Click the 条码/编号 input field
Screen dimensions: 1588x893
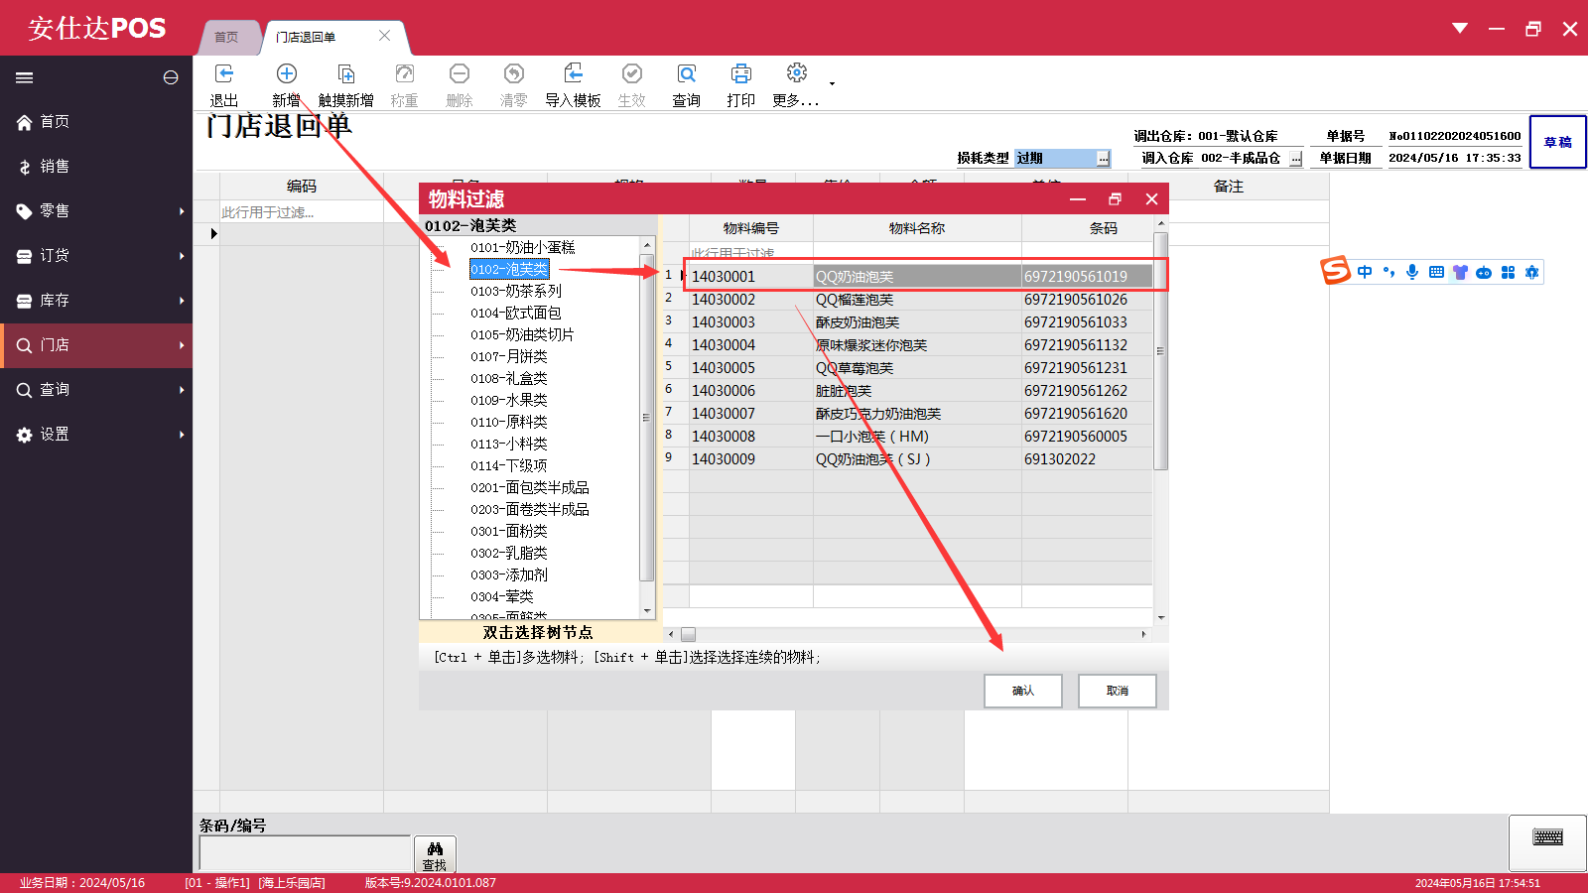(x=305, y=853)
